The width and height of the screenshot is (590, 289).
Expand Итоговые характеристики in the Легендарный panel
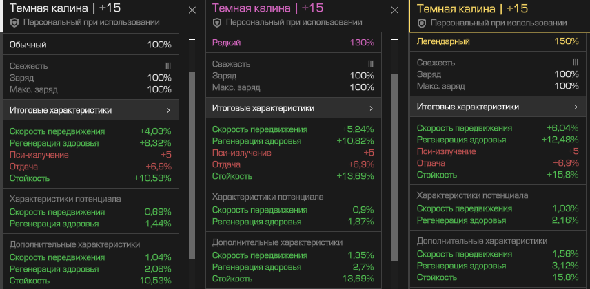click(500, 107)
